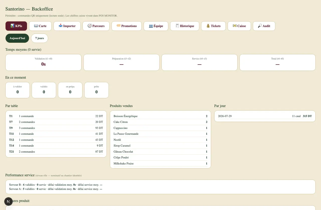Click the En ce moment heading
Screen dimensions: 321x210
coord(16,77)
